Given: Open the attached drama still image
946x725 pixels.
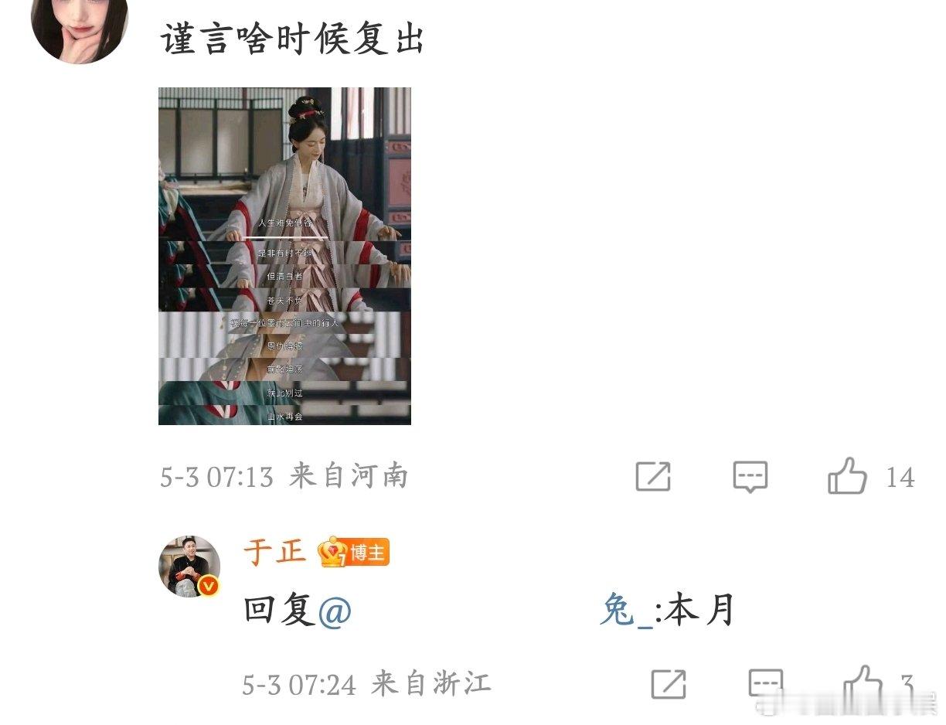Looking at the screenshot, I should click(284, 256).
